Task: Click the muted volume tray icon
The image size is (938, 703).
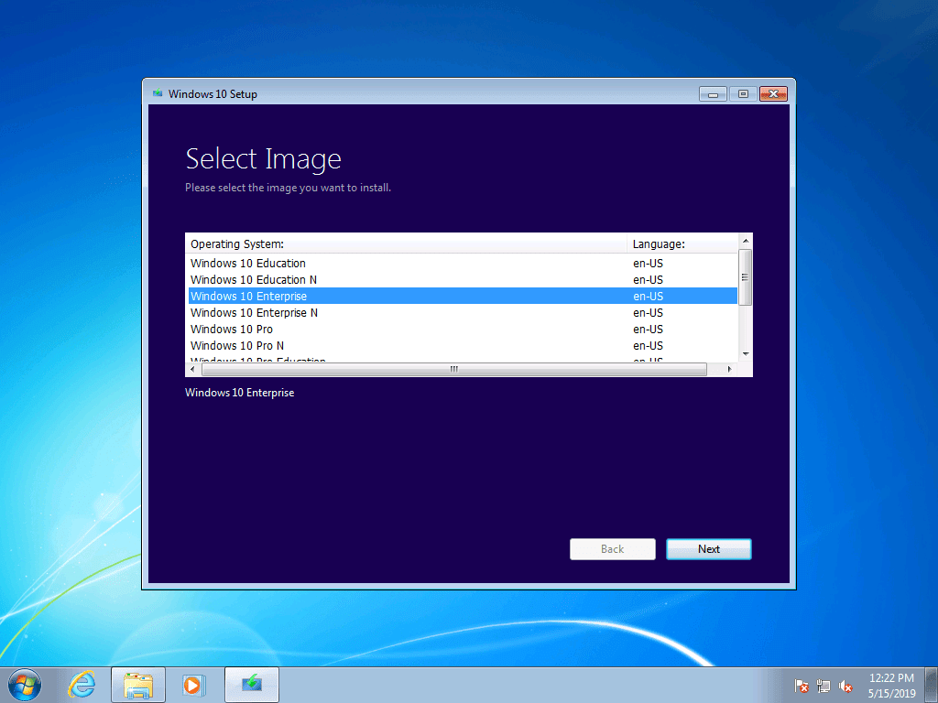Action: coord(845,687)
